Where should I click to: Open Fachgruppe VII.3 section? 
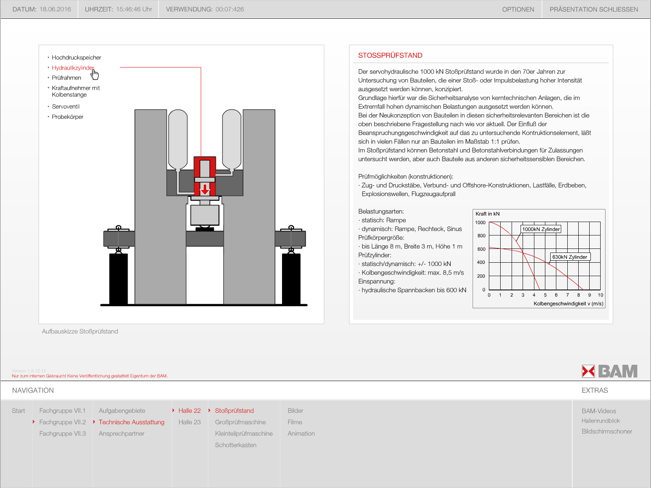[x=62, y=434]
